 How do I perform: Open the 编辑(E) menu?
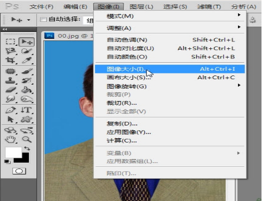click(x=75, y=7)
